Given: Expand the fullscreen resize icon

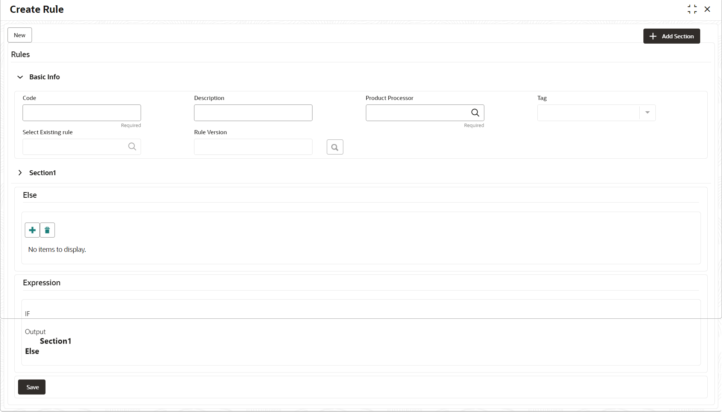Looking at the screenshot, I should click(x=692, y=9).
